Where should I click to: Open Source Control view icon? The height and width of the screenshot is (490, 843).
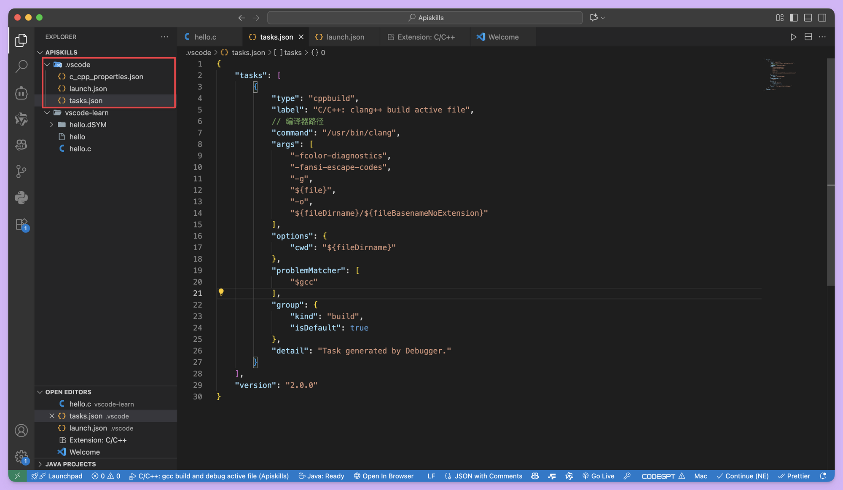pos(21,171)
